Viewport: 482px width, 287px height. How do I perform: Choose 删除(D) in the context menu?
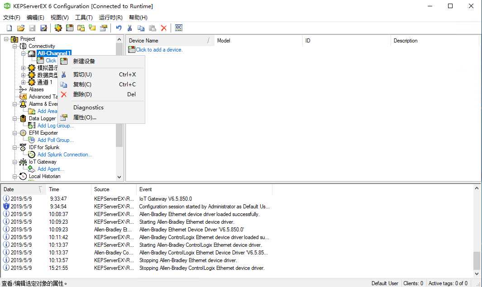pos(101,94)
